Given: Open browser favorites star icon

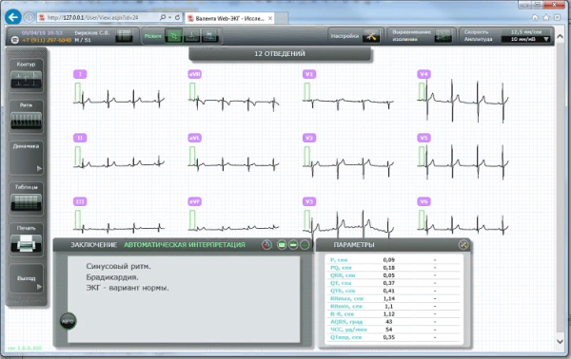Looking at the screenshot, I should 546,17.
